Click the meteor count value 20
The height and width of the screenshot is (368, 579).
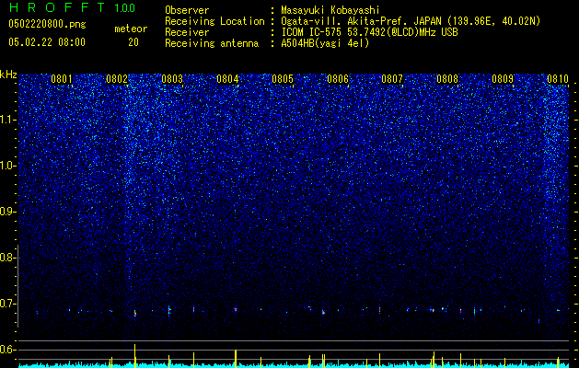coord(133,42)
